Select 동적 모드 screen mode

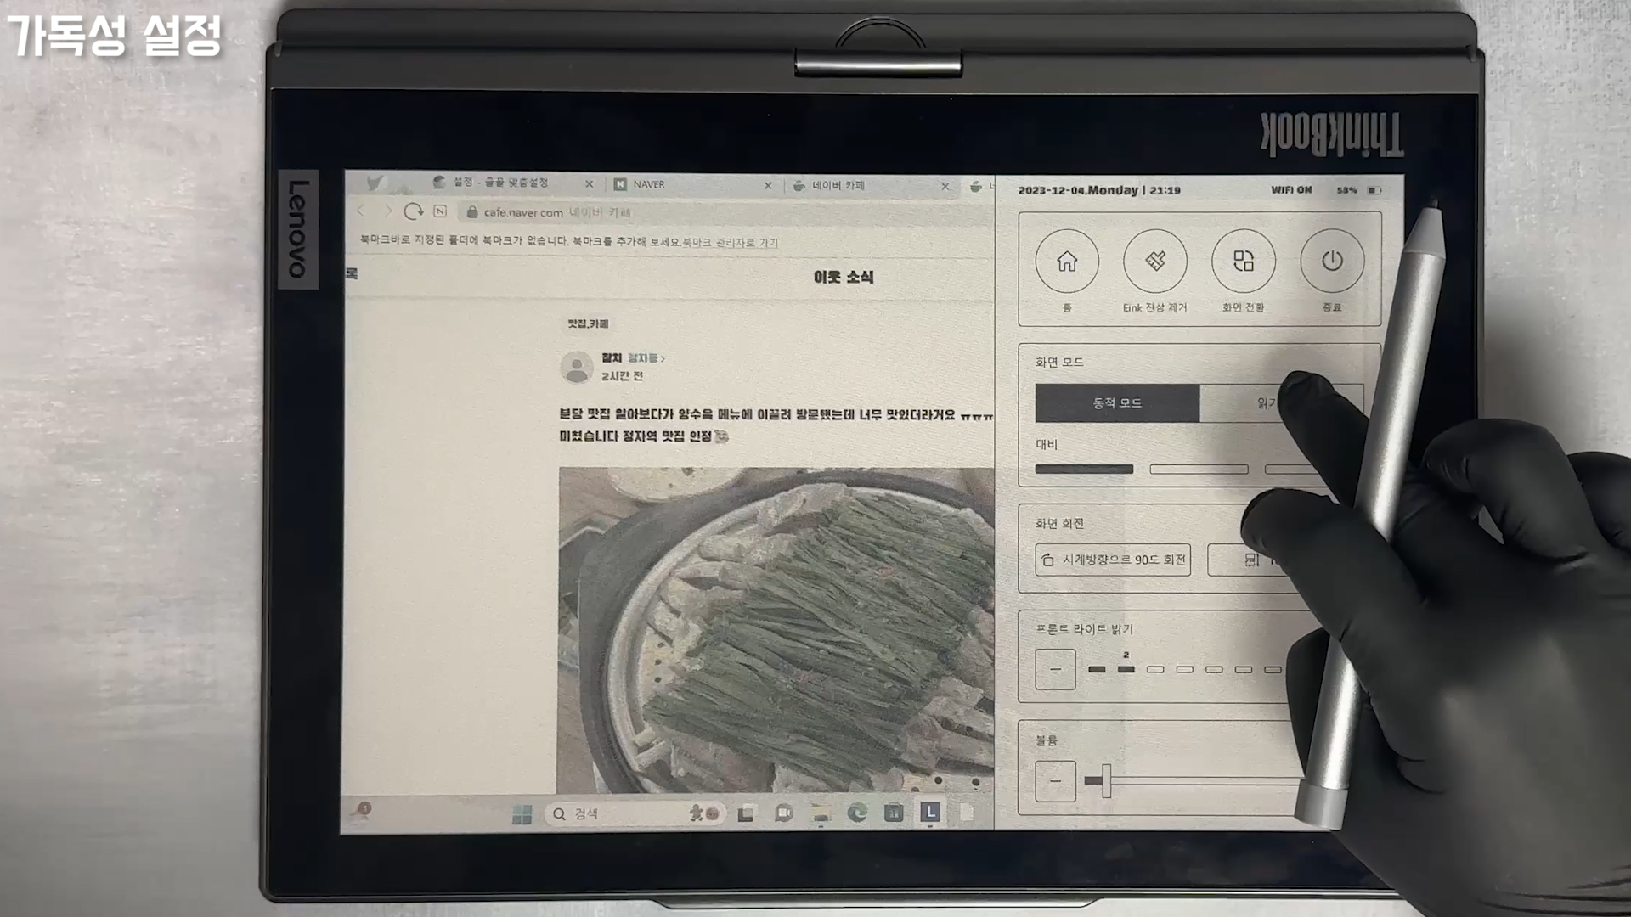pos(1116,403)
